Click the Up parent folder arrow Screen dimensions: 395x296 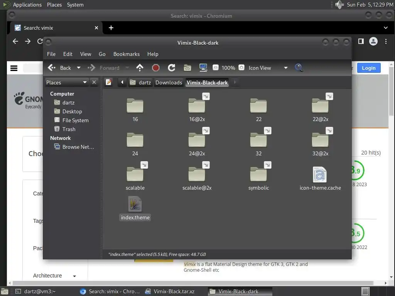(140, 68)
